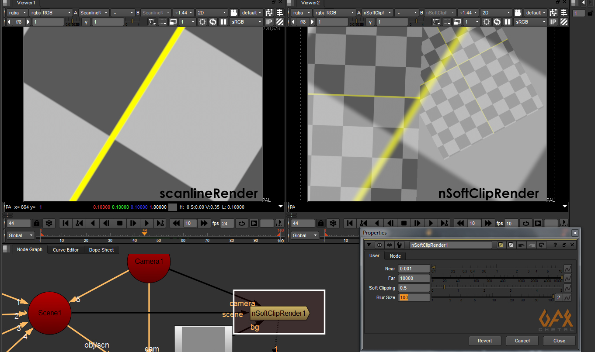Click the camera lock icon in Viewer1
The image size is (595, 352).
coord(234,13)
